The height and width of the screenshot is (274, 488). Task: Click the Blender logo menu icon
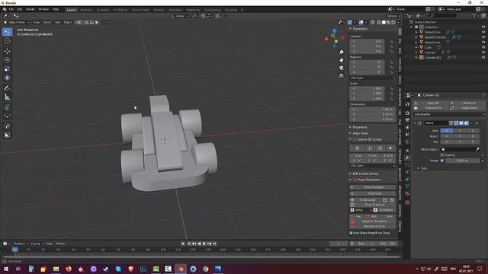pyautogui.click(x=5, y=9)
